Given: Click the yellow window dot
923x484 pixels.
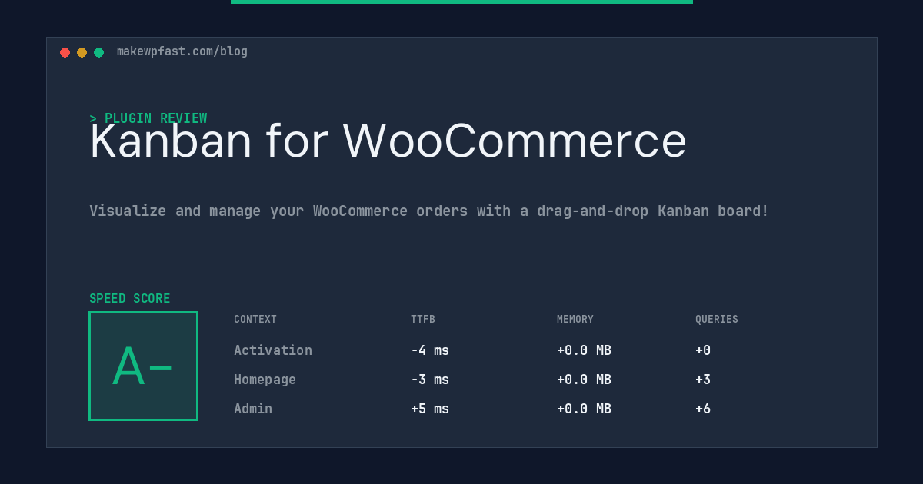Looking at the screenshot, I should [82, 52].
